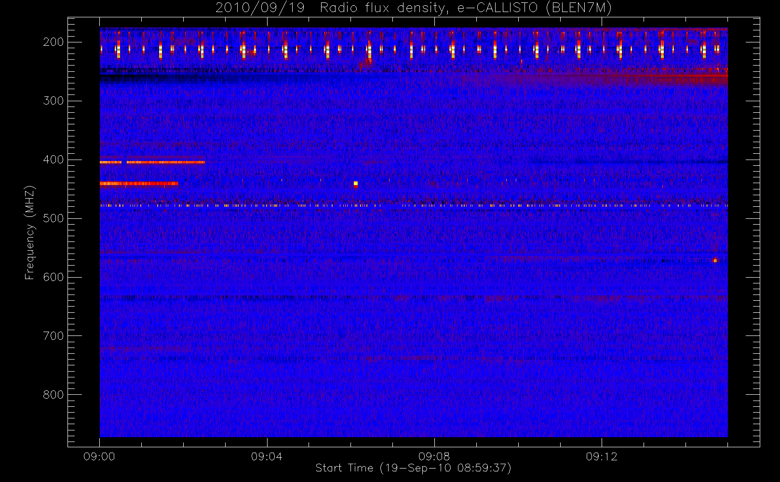Viewport: 780px width, 482px height.
Task: Click the 'Frequency (MHz)' axis label
Action: coord(30,232)
